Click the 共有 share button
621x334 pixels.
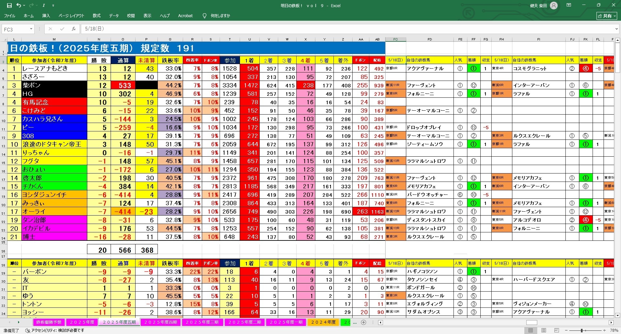point(607,16)
